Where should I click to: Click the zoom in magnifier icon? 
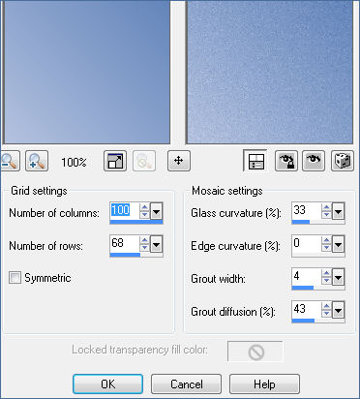37,161
